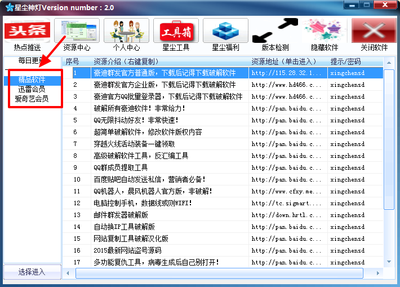Click the horizontal scrollbar thumb
The width and height of the screenshot is (400, 287).
[x=219, y=273]
